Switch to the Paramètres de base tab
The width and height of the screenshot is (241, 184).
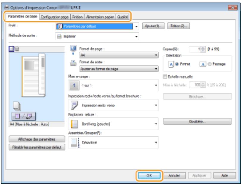22,16
